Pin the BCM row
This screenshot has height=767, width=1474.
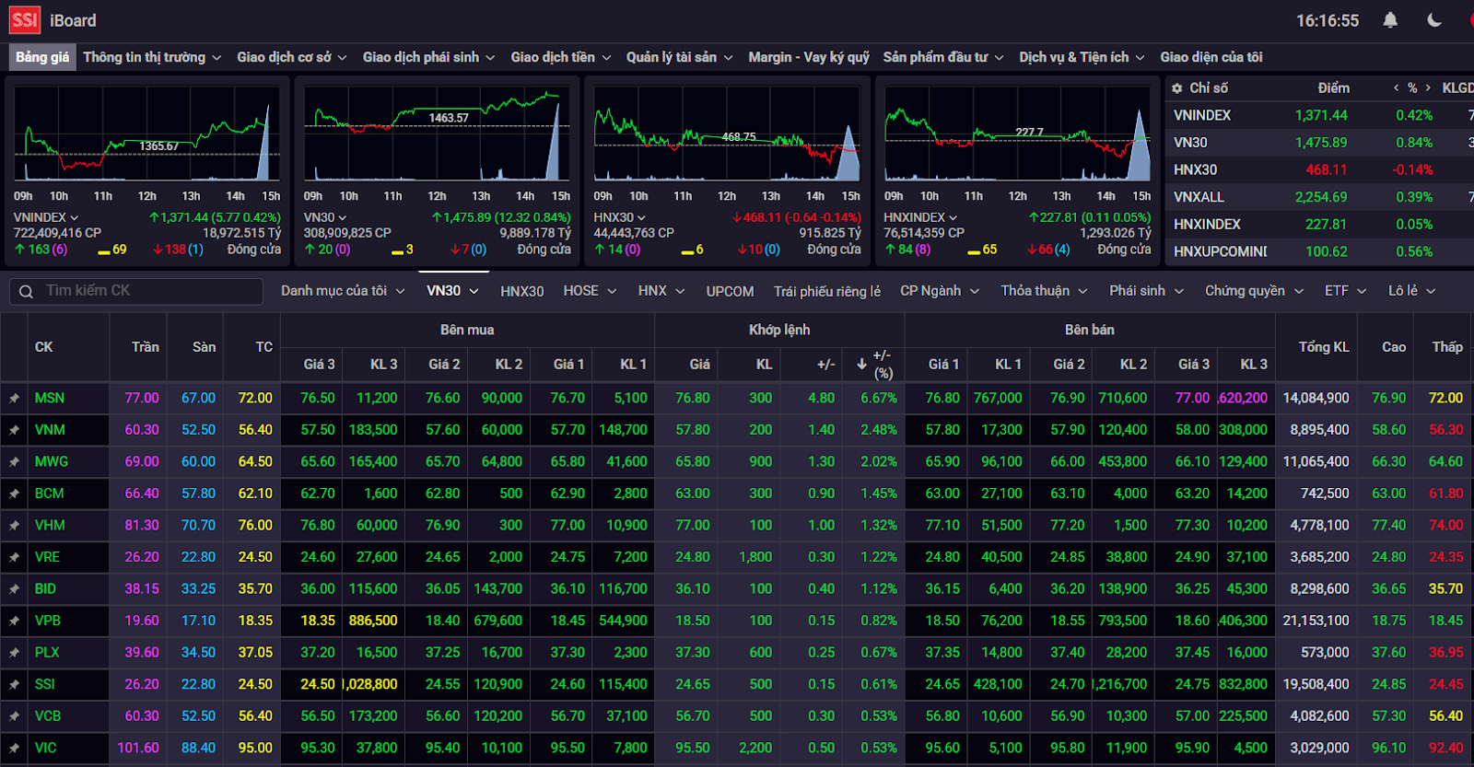coord(14,494)
